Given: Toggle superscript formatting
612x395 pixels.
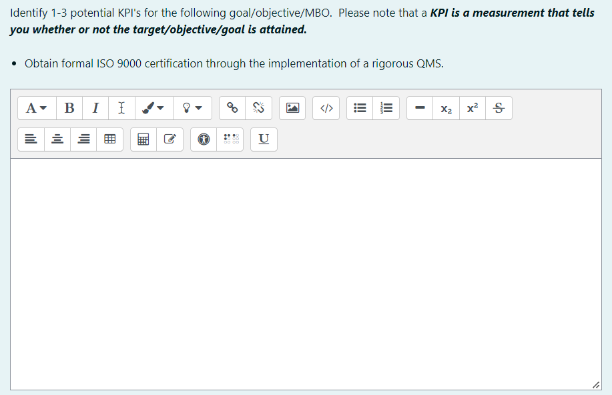Looking at the screenshot, I should coord(473,107).
